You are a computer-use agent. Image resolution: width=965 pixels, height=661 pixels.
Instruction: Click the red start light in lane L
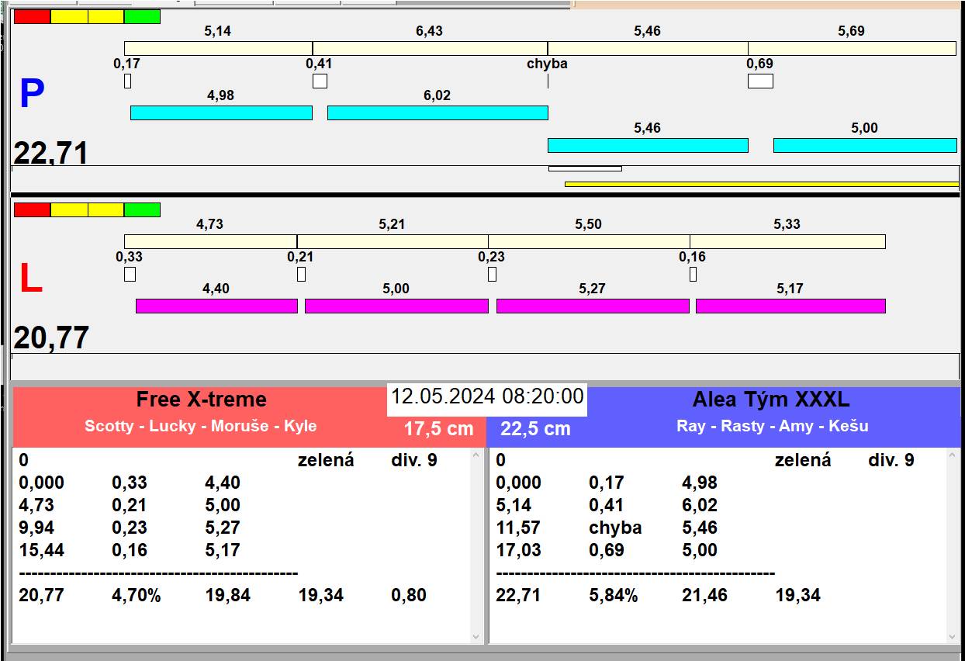(x=32, y=209)
